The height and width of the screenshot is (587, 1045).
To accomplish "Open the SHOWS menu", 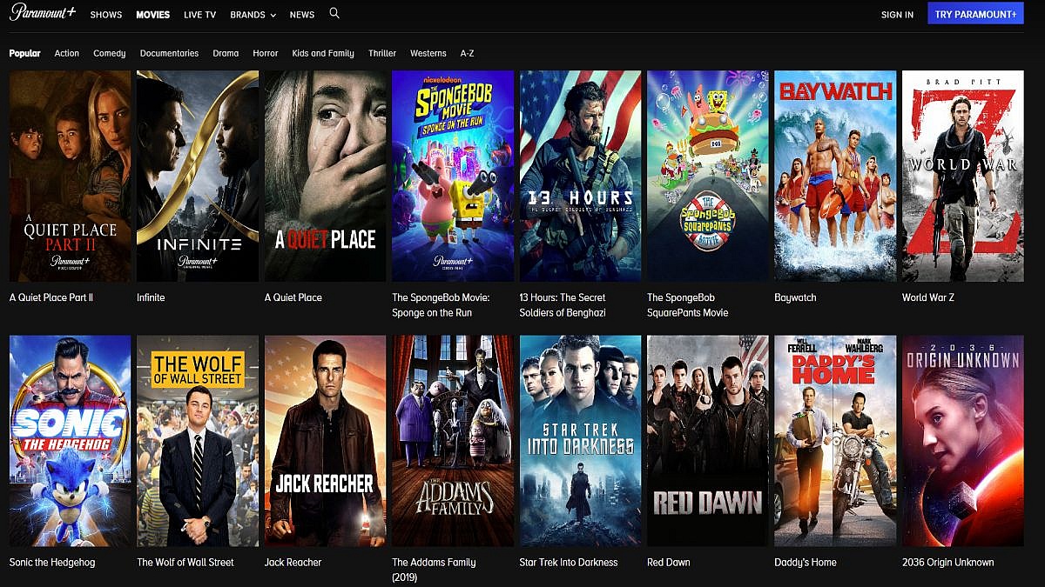I will [105, 15].
